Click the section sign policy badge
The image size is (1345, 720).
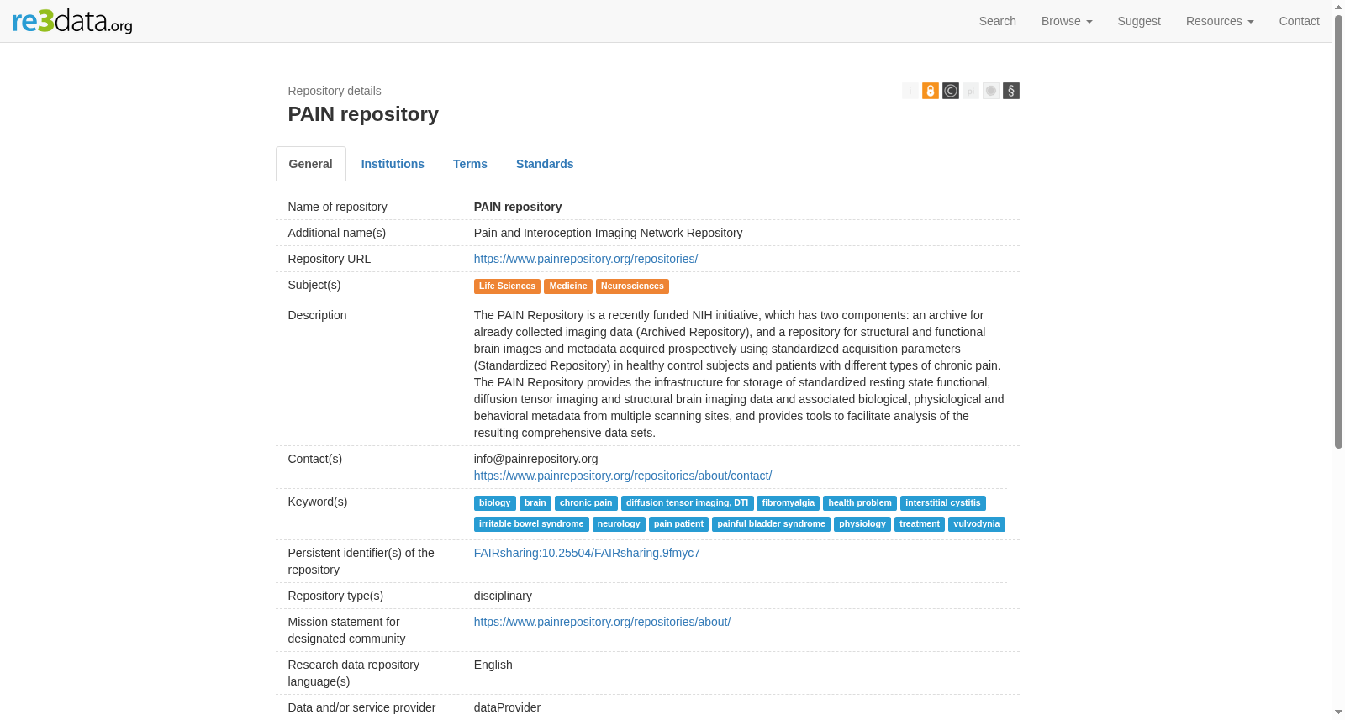tap(1011, 91)
